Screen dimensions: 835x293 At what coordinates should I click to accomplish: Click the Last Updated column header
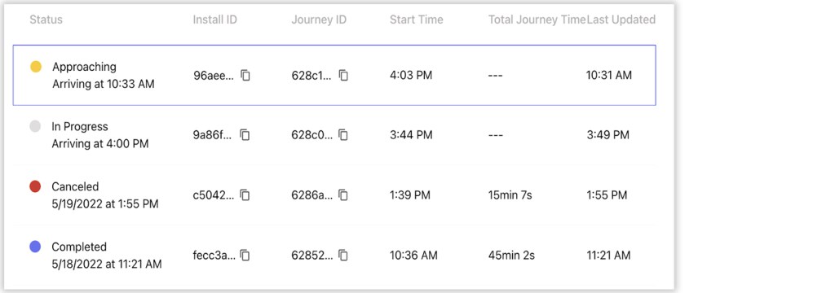pyautogui.click(x=621, y=20)
